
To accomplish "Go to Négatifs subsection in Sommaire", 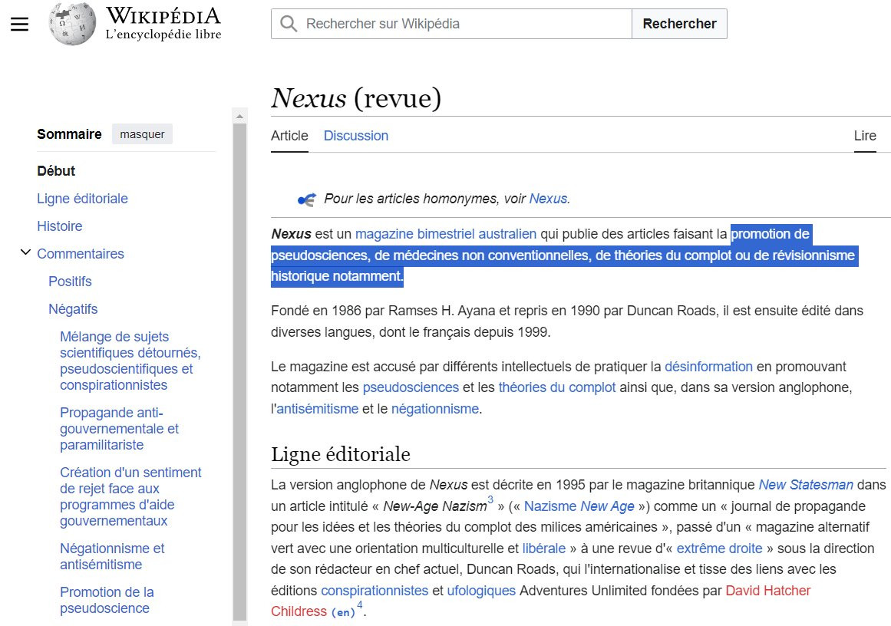I will coord(73,309).
